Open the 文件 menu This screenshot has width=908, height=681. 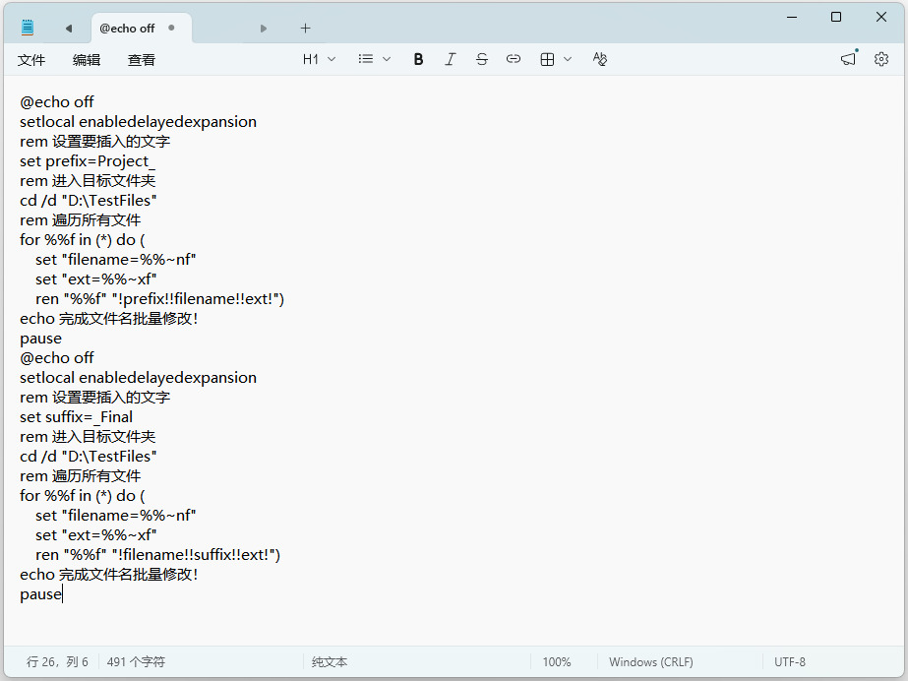[31, 60]
